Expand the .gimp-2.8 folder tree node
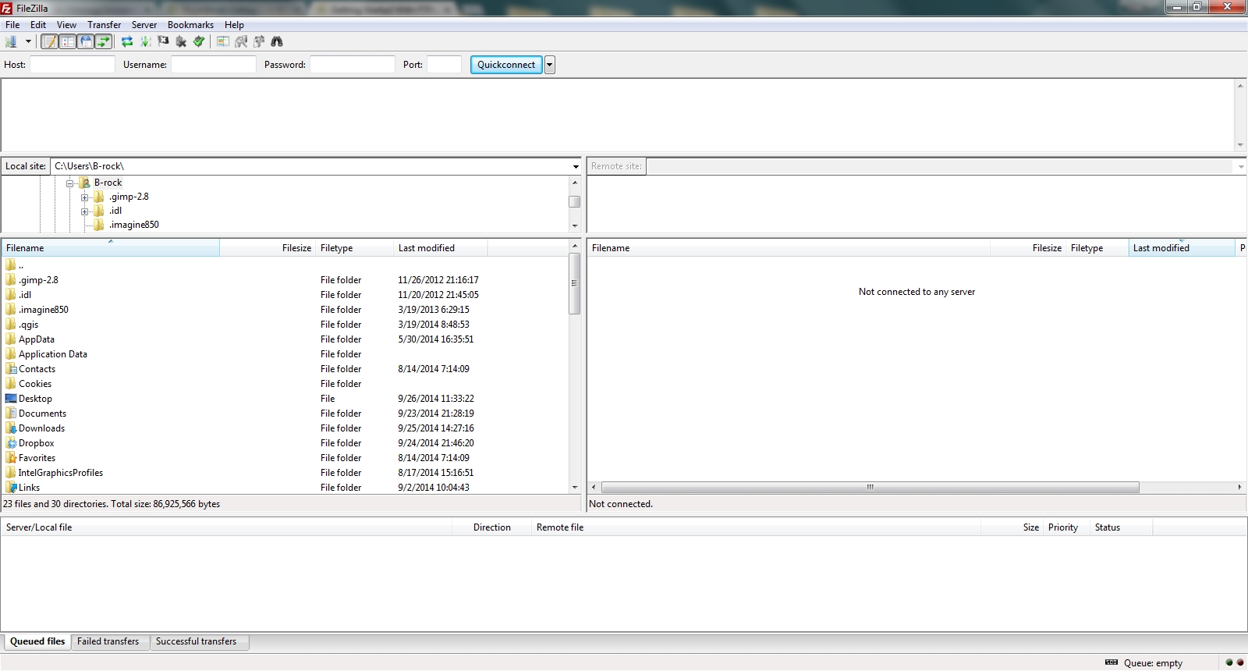Viewport: 1248px width, 671px height. tap(85, 197)
